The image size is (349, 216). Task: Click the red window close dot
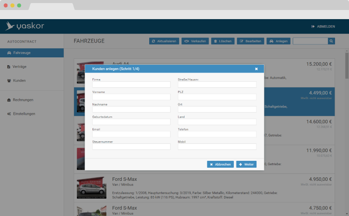6,5
